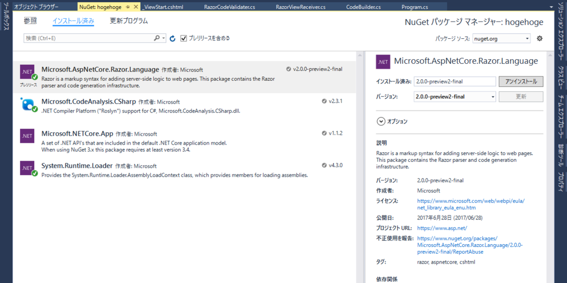Open package source settings gear
Image resolution: width=567 pixels, height=283 pixels.
pos(539,38)
